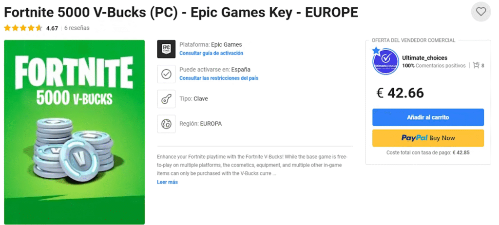Click the Ultimate_choices seller name
This screenshot has height=225, width=499.
pyautogui.click(x=425, y=58)
